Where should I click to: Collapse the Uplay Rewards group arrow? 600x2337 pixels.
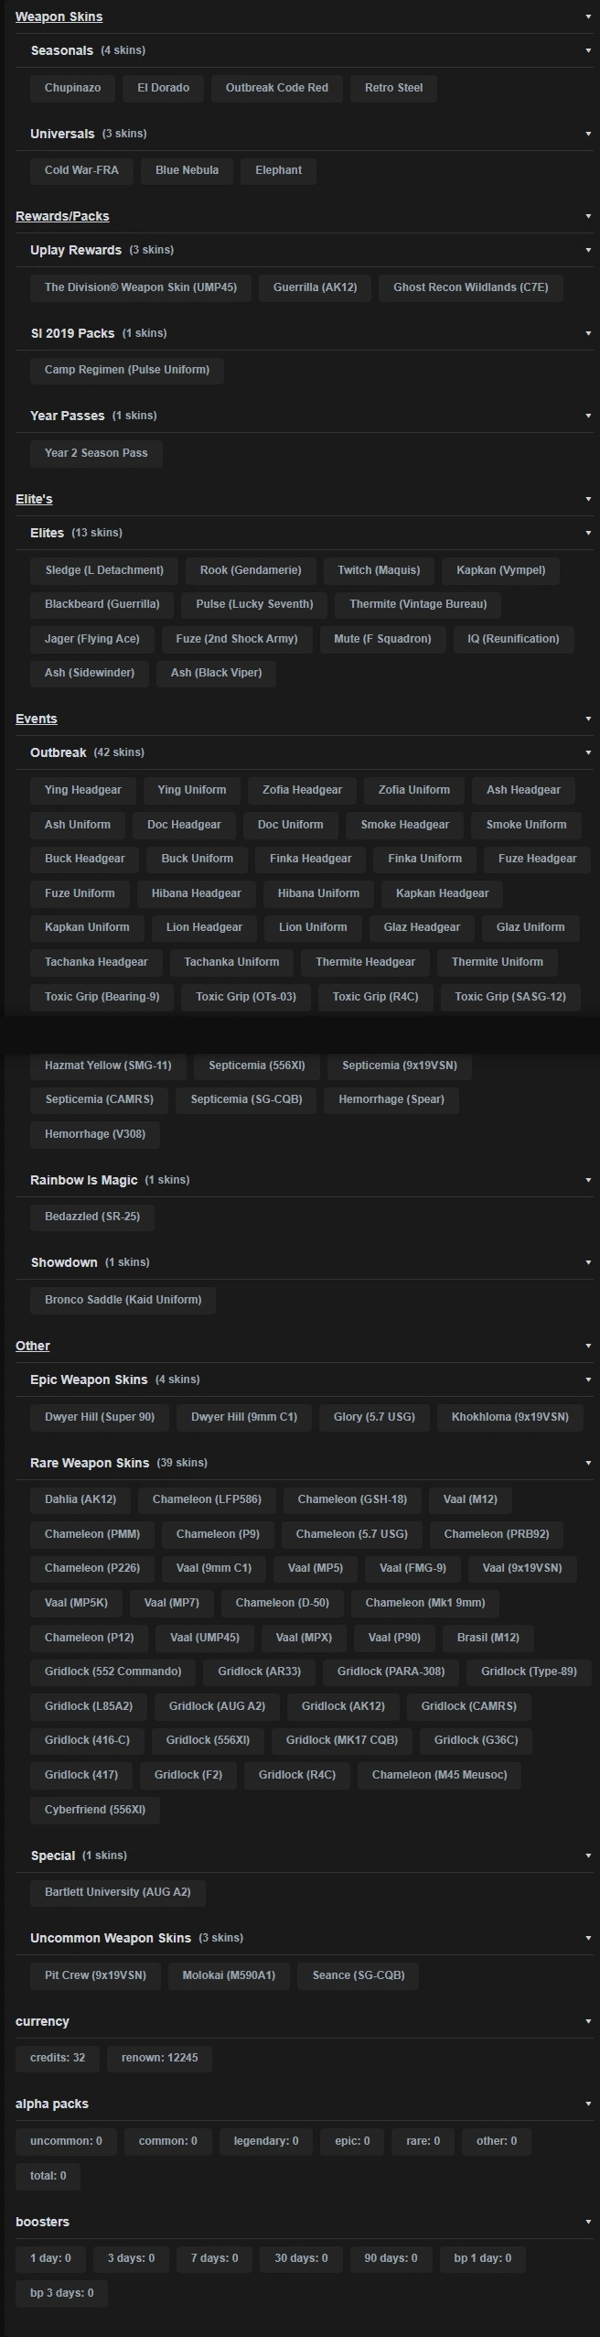588,250
